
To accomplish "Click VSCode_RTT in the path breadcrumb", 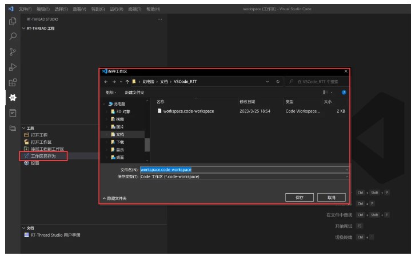I will [185, 82].
